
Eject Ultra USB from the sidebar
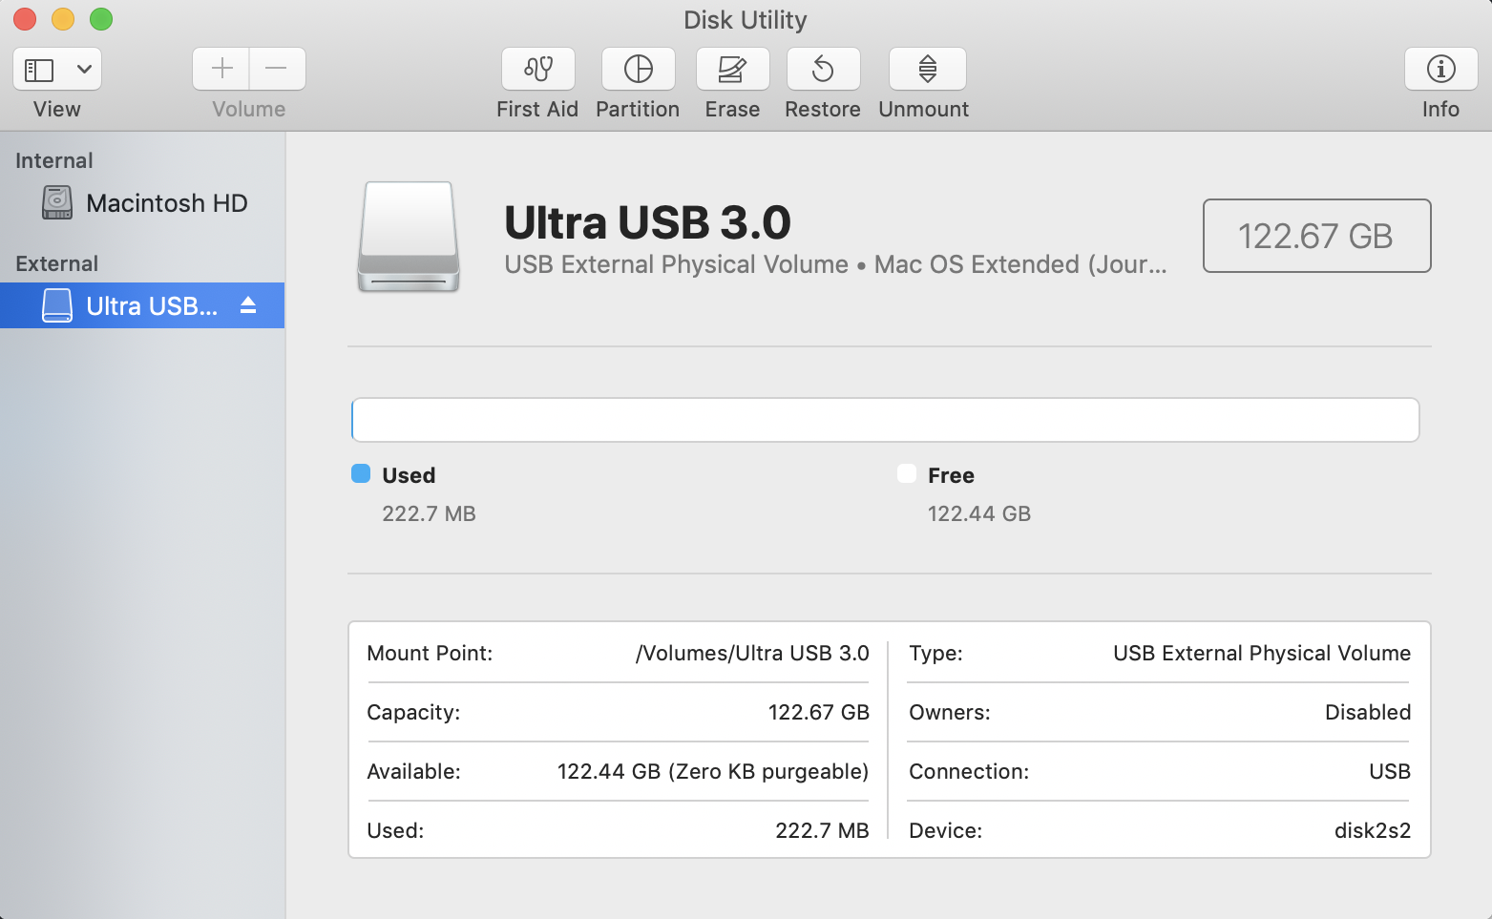click(248, 305)
